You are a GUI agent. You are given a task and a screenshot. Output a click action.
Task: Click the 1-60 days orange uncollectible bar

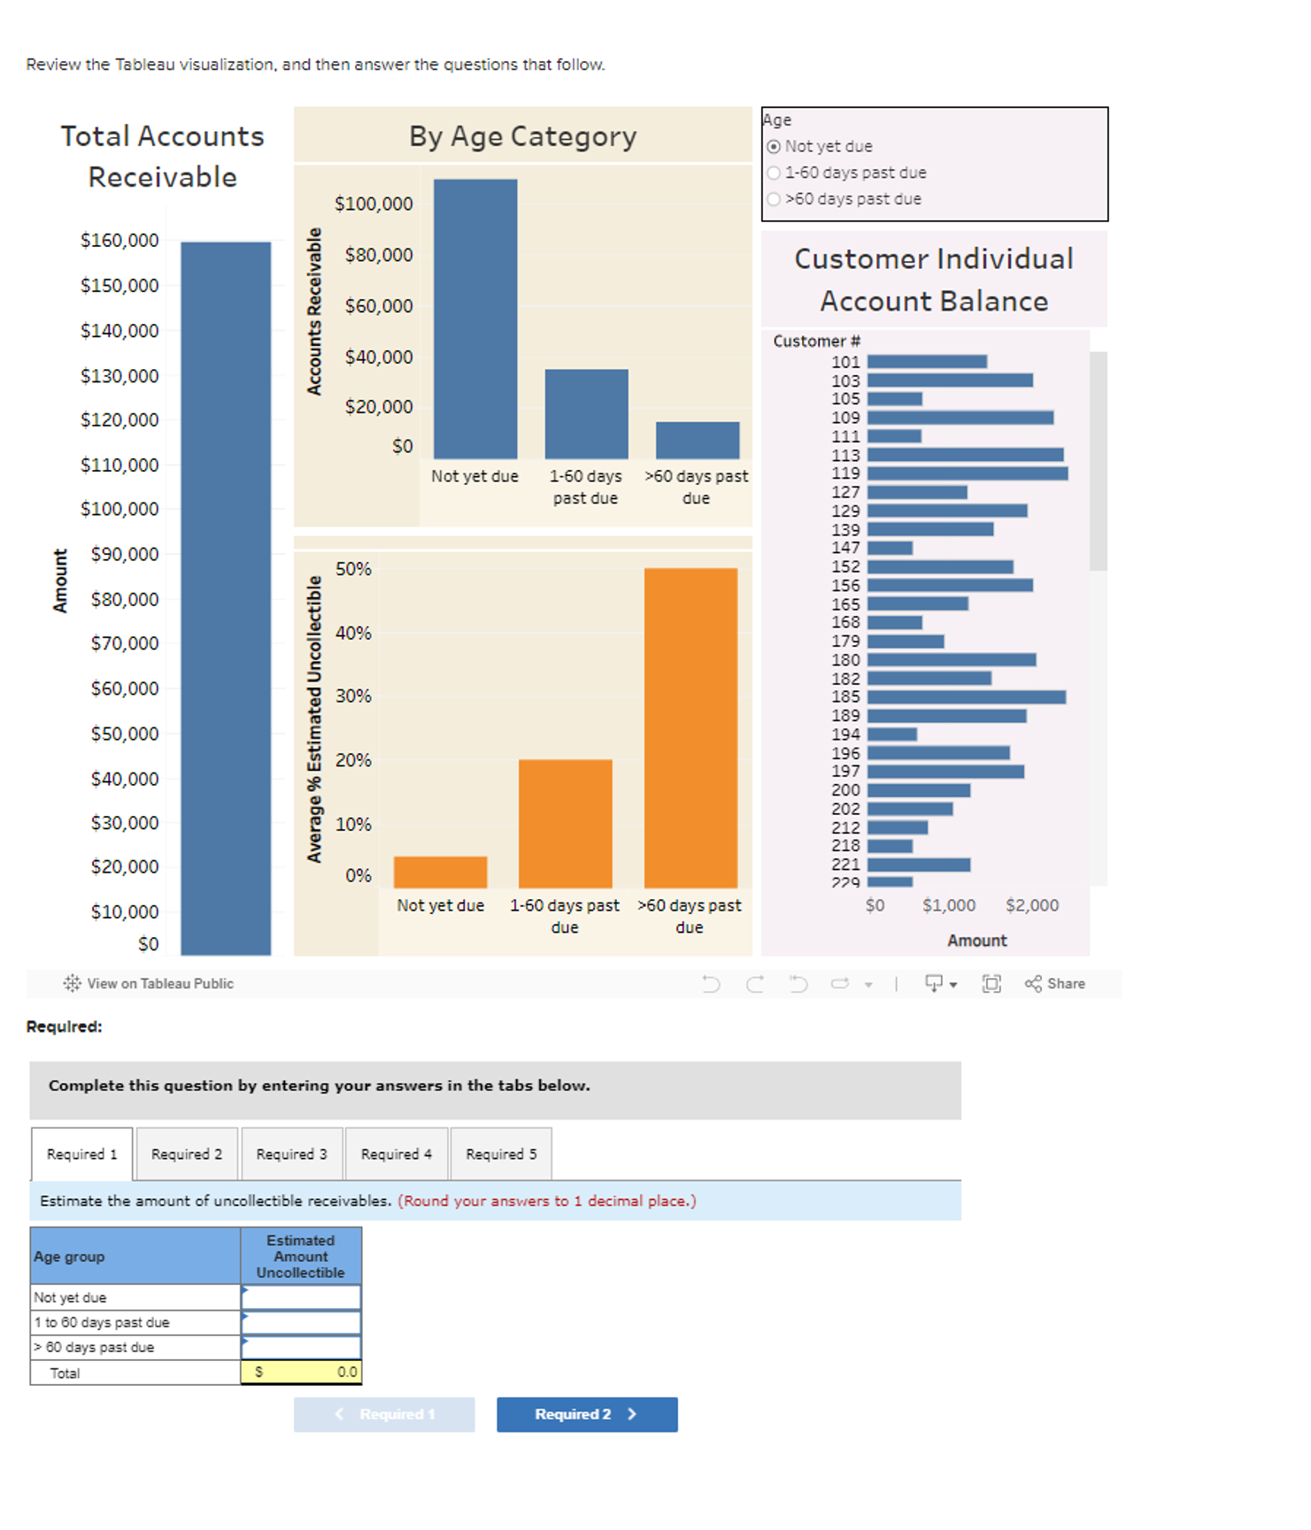pos(565,823)
